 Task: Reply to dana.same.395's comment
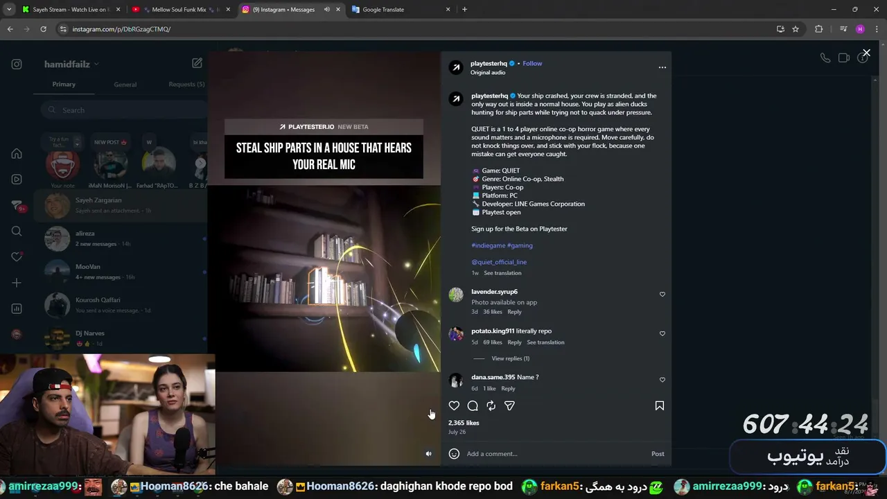[x=508, y=389]
